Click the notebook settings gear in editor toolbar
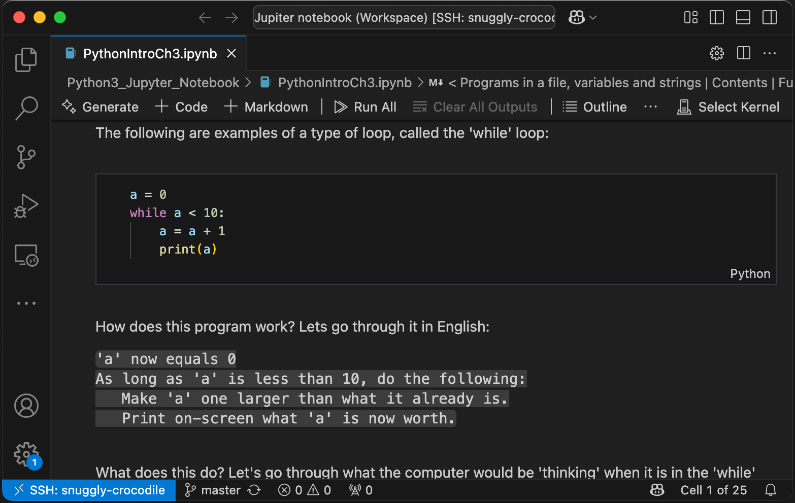 click(x=716, y=53)
